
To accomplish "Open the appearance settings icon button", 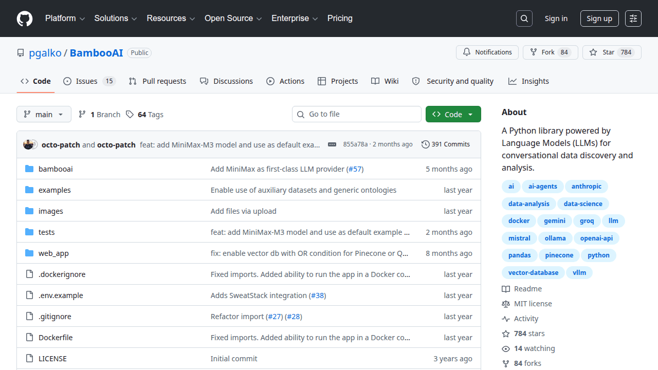I will (633, 18).
